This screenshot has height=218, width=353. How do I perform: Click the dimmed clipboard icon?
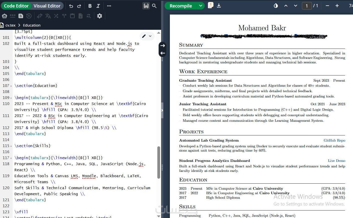(72, 16)
